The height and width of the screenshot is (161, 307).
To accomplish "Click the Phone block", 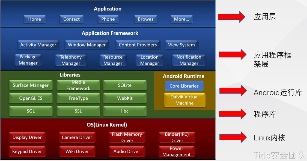I will 108,19.
